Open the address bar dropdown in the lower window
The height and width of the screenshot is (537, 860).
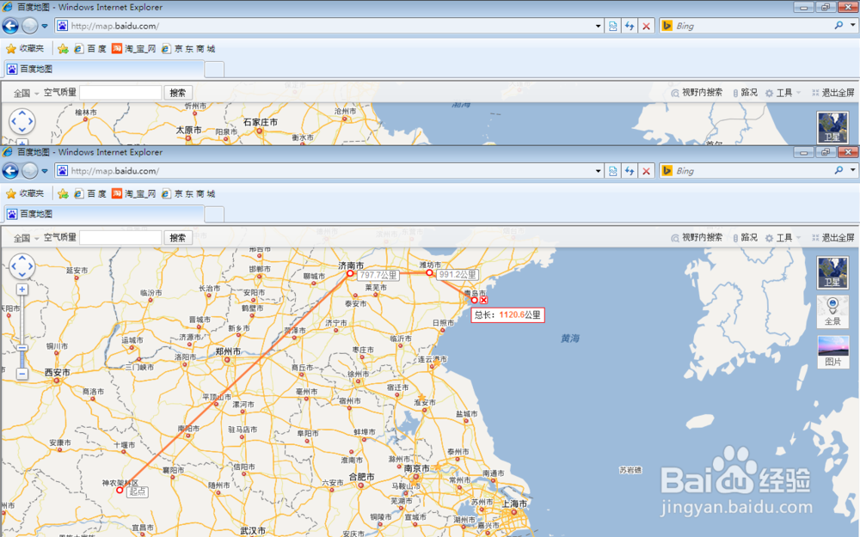click(598, 171)
